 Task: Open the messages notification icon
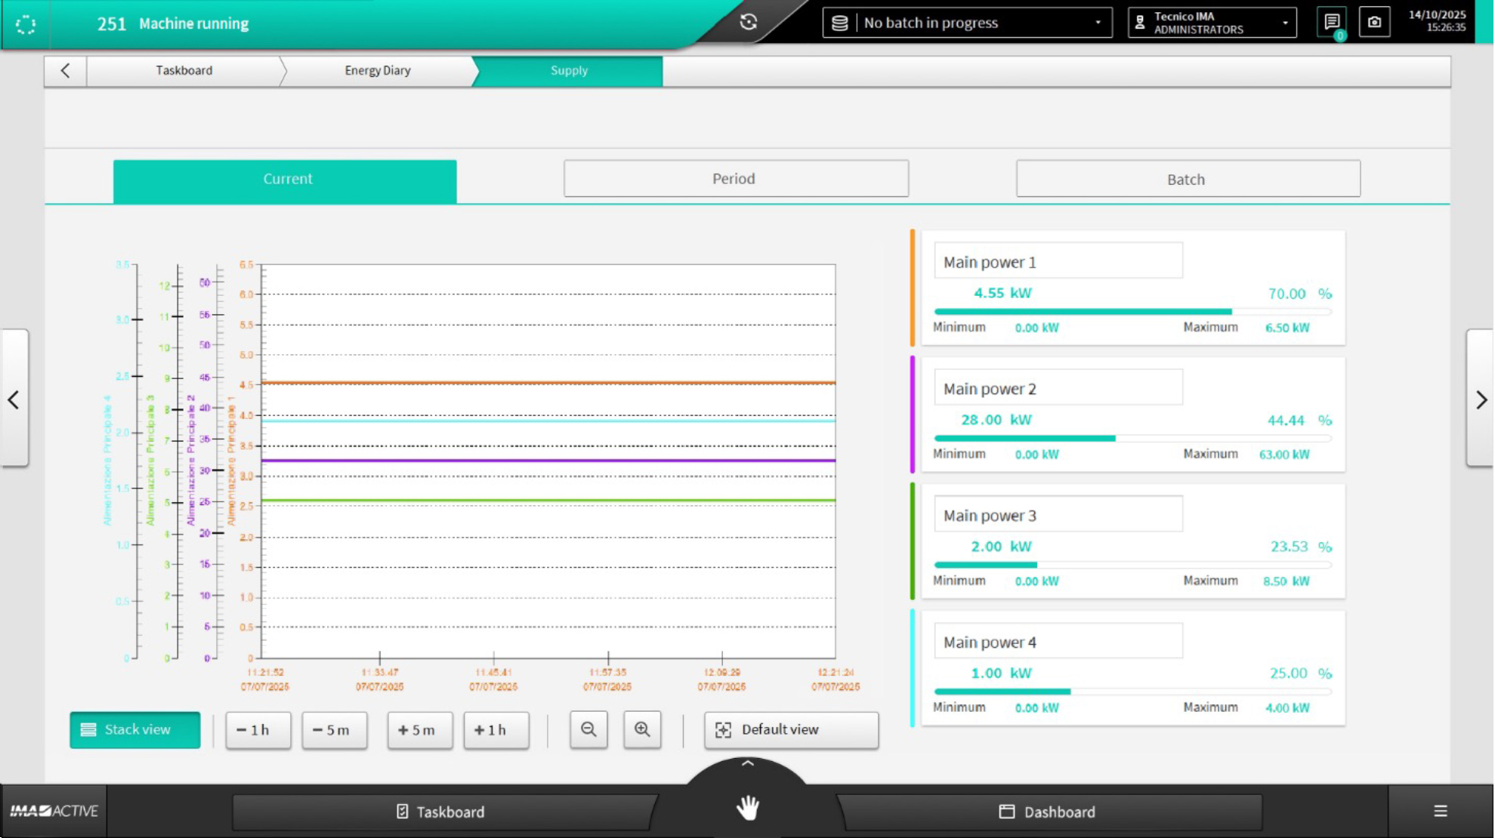[1332, 23]
